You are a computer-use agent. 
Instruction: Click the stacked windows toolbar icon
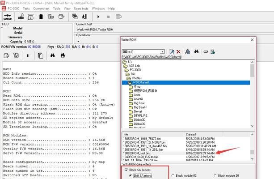coord(75,17)
